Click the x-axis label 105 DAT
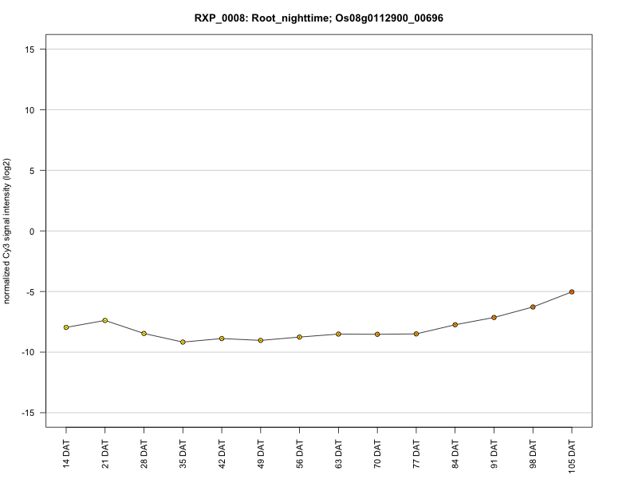638x479 pixels. (x=572, y=457)
